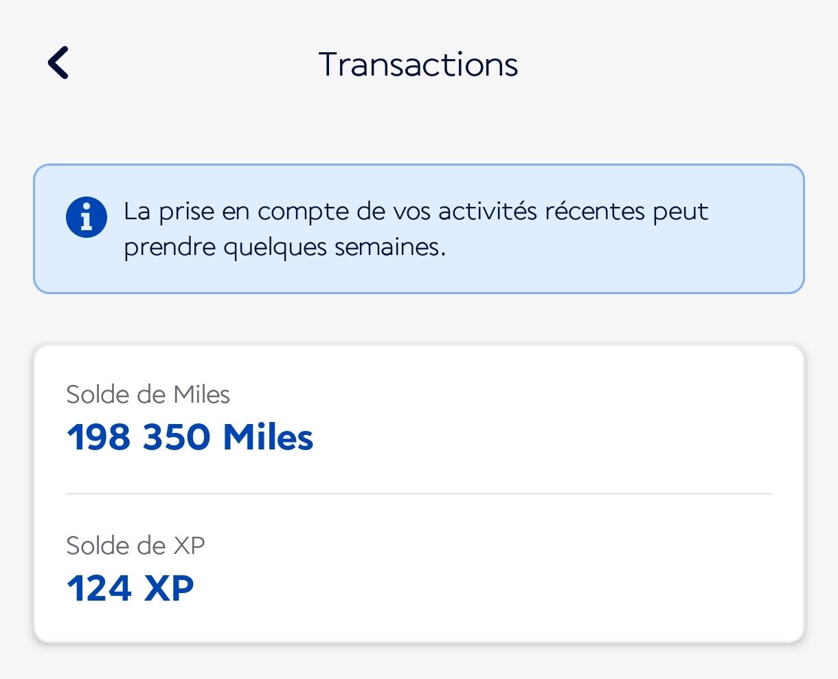838x679 pixels.
Task: Tap the Solde de XP label
Action: pos(135,546)
